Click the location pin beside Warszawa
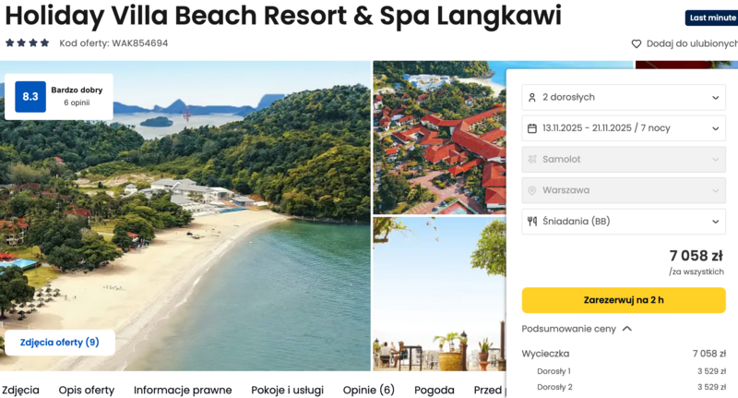Screen dimensions: 738x398 coord(532,190)
